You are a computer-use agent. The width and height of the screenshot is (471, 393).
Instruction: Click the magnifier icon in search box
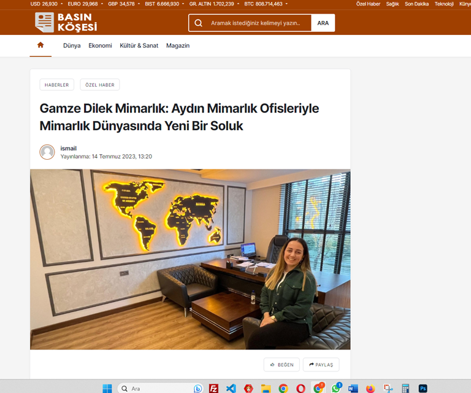click(198, 23)
